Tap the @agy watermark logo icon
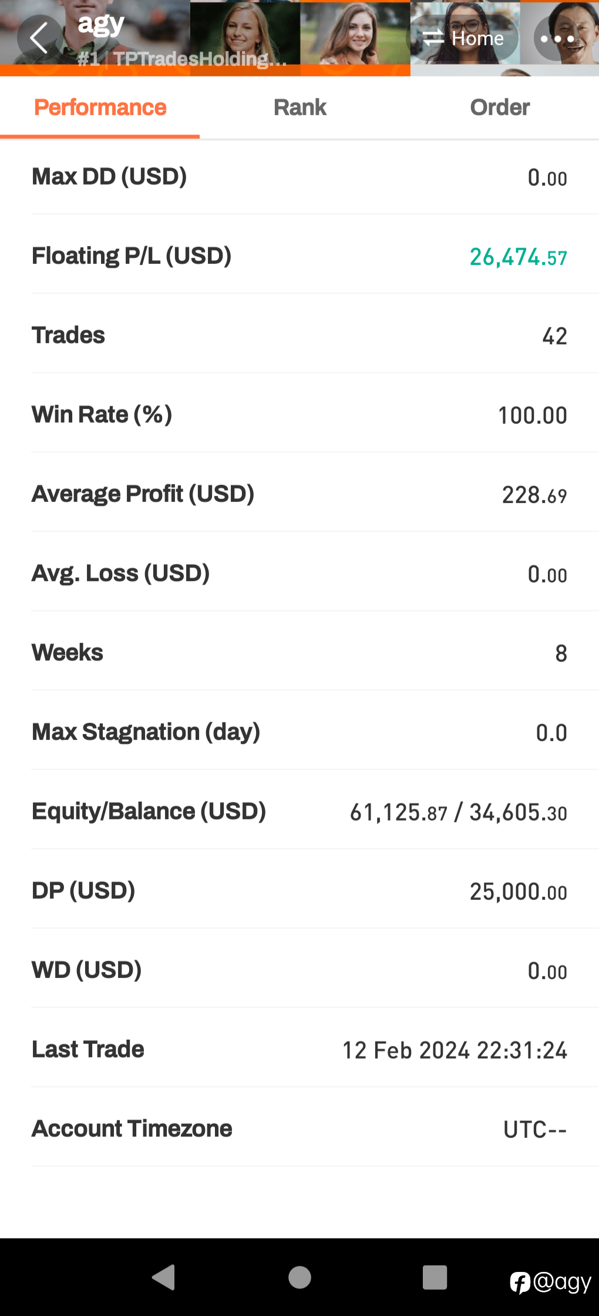This screenshot has height=1316, width=599. (x=520, y=1282)
